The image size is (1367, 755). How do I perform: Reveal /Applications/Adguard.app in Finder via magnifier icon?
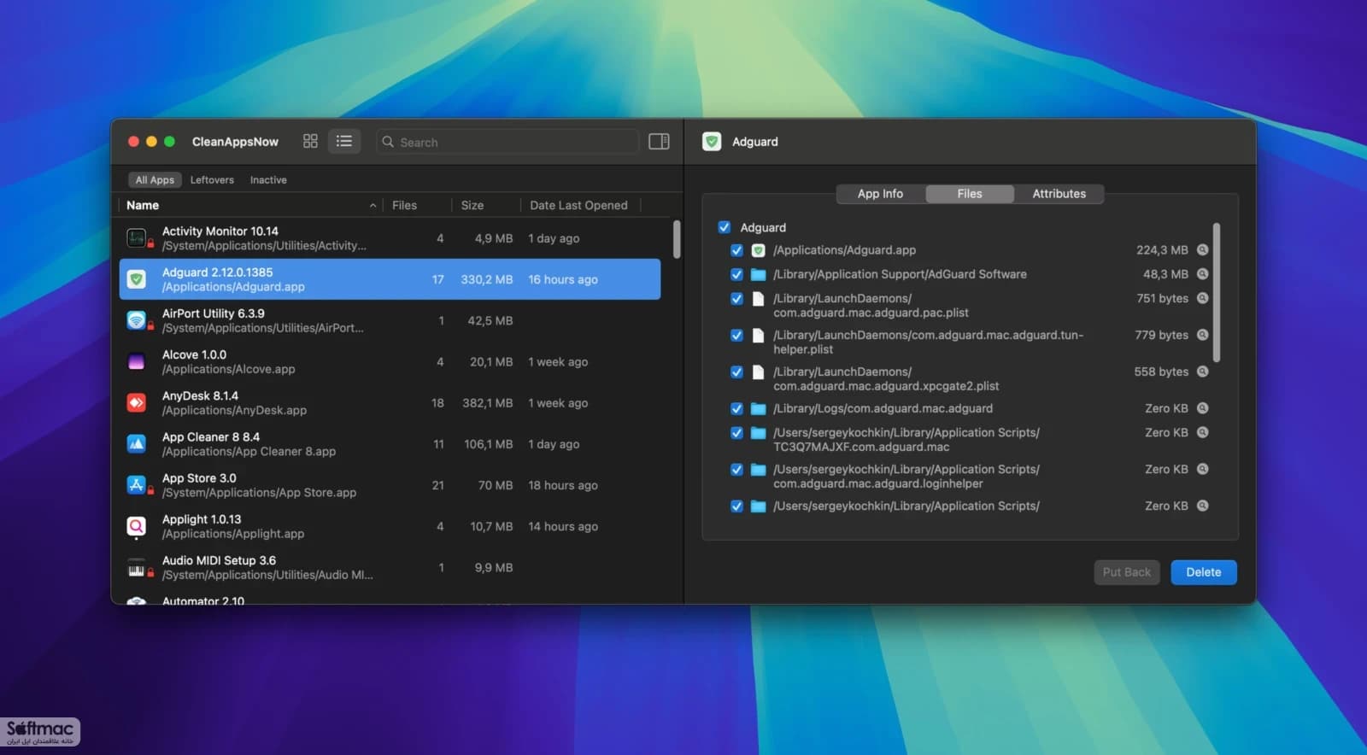[x=1202, y=250]
